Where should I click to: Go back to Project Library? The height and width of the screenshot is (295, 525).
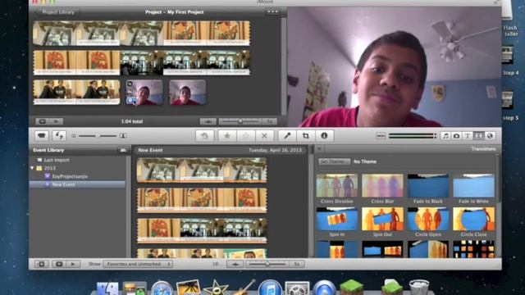pos(57,12)
